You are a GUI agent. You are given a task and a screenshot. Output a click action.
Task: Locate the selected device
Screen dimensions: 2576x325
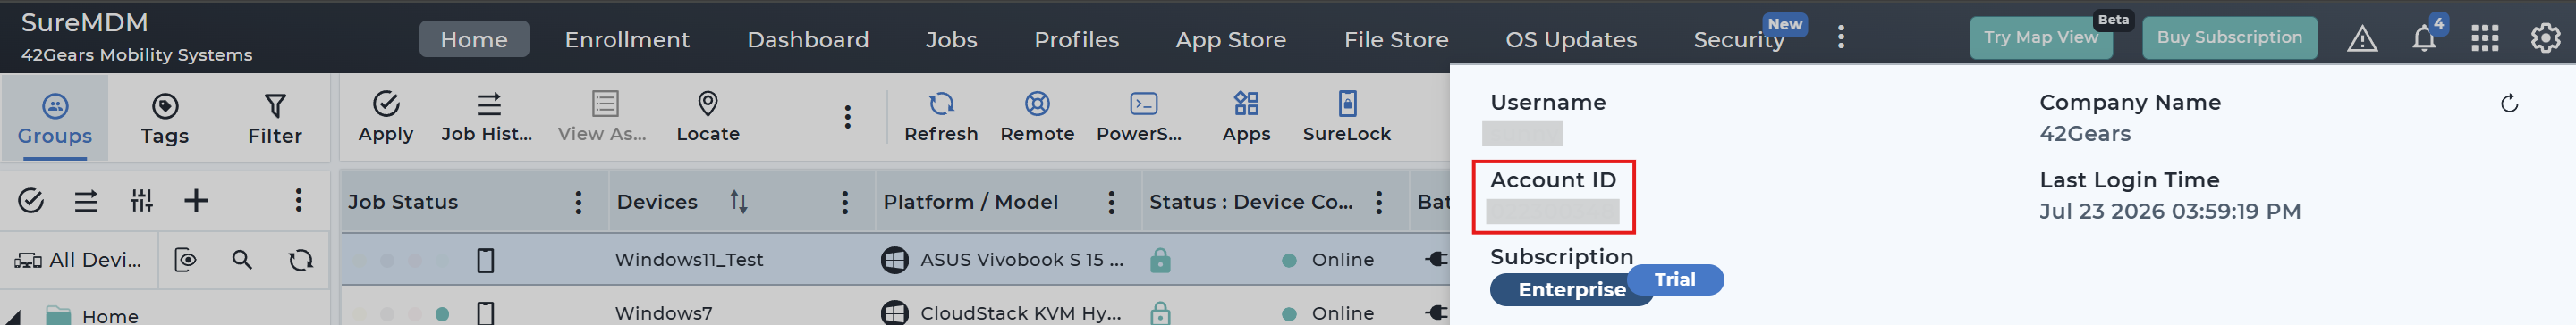(708, 117)
